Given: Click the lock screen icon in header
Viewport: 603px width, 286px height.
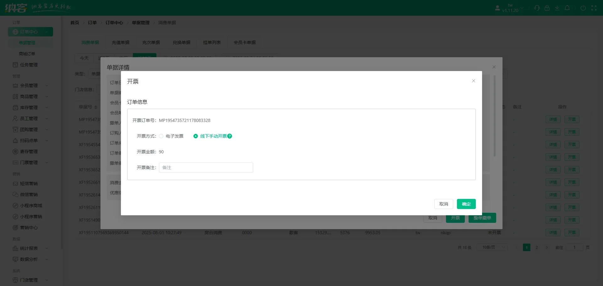Looking at the screenshot, I should click(x=547, y=8).
